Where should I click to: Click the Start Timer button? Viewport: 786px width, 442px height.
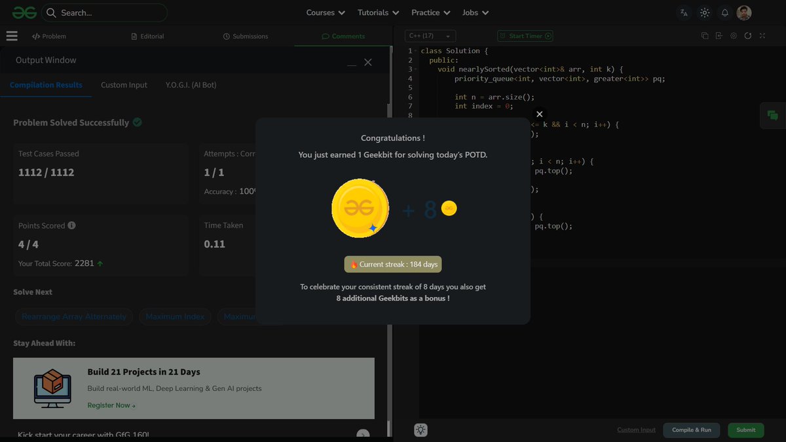525,36
